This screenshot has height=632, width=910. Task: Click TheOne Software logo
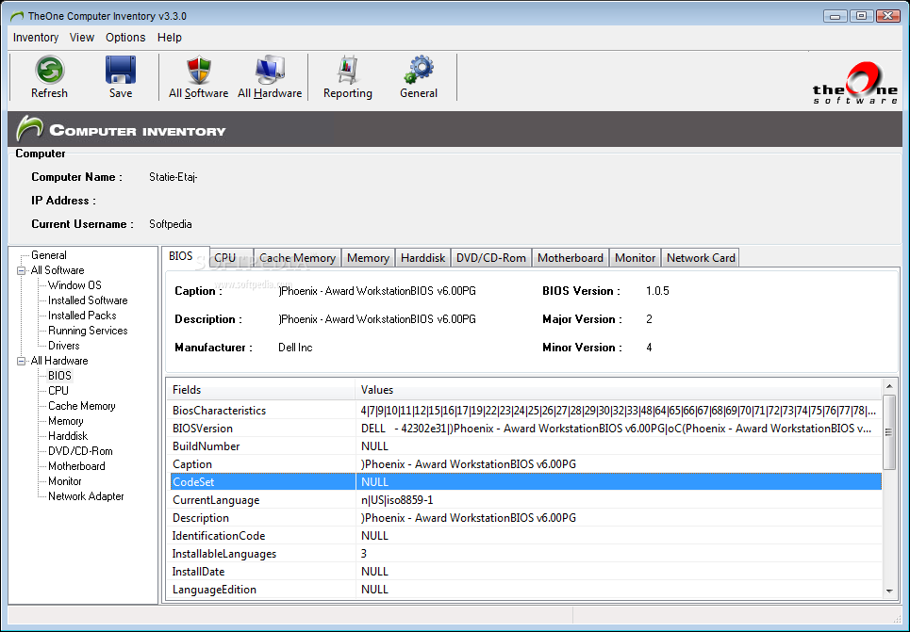(855, 84)
